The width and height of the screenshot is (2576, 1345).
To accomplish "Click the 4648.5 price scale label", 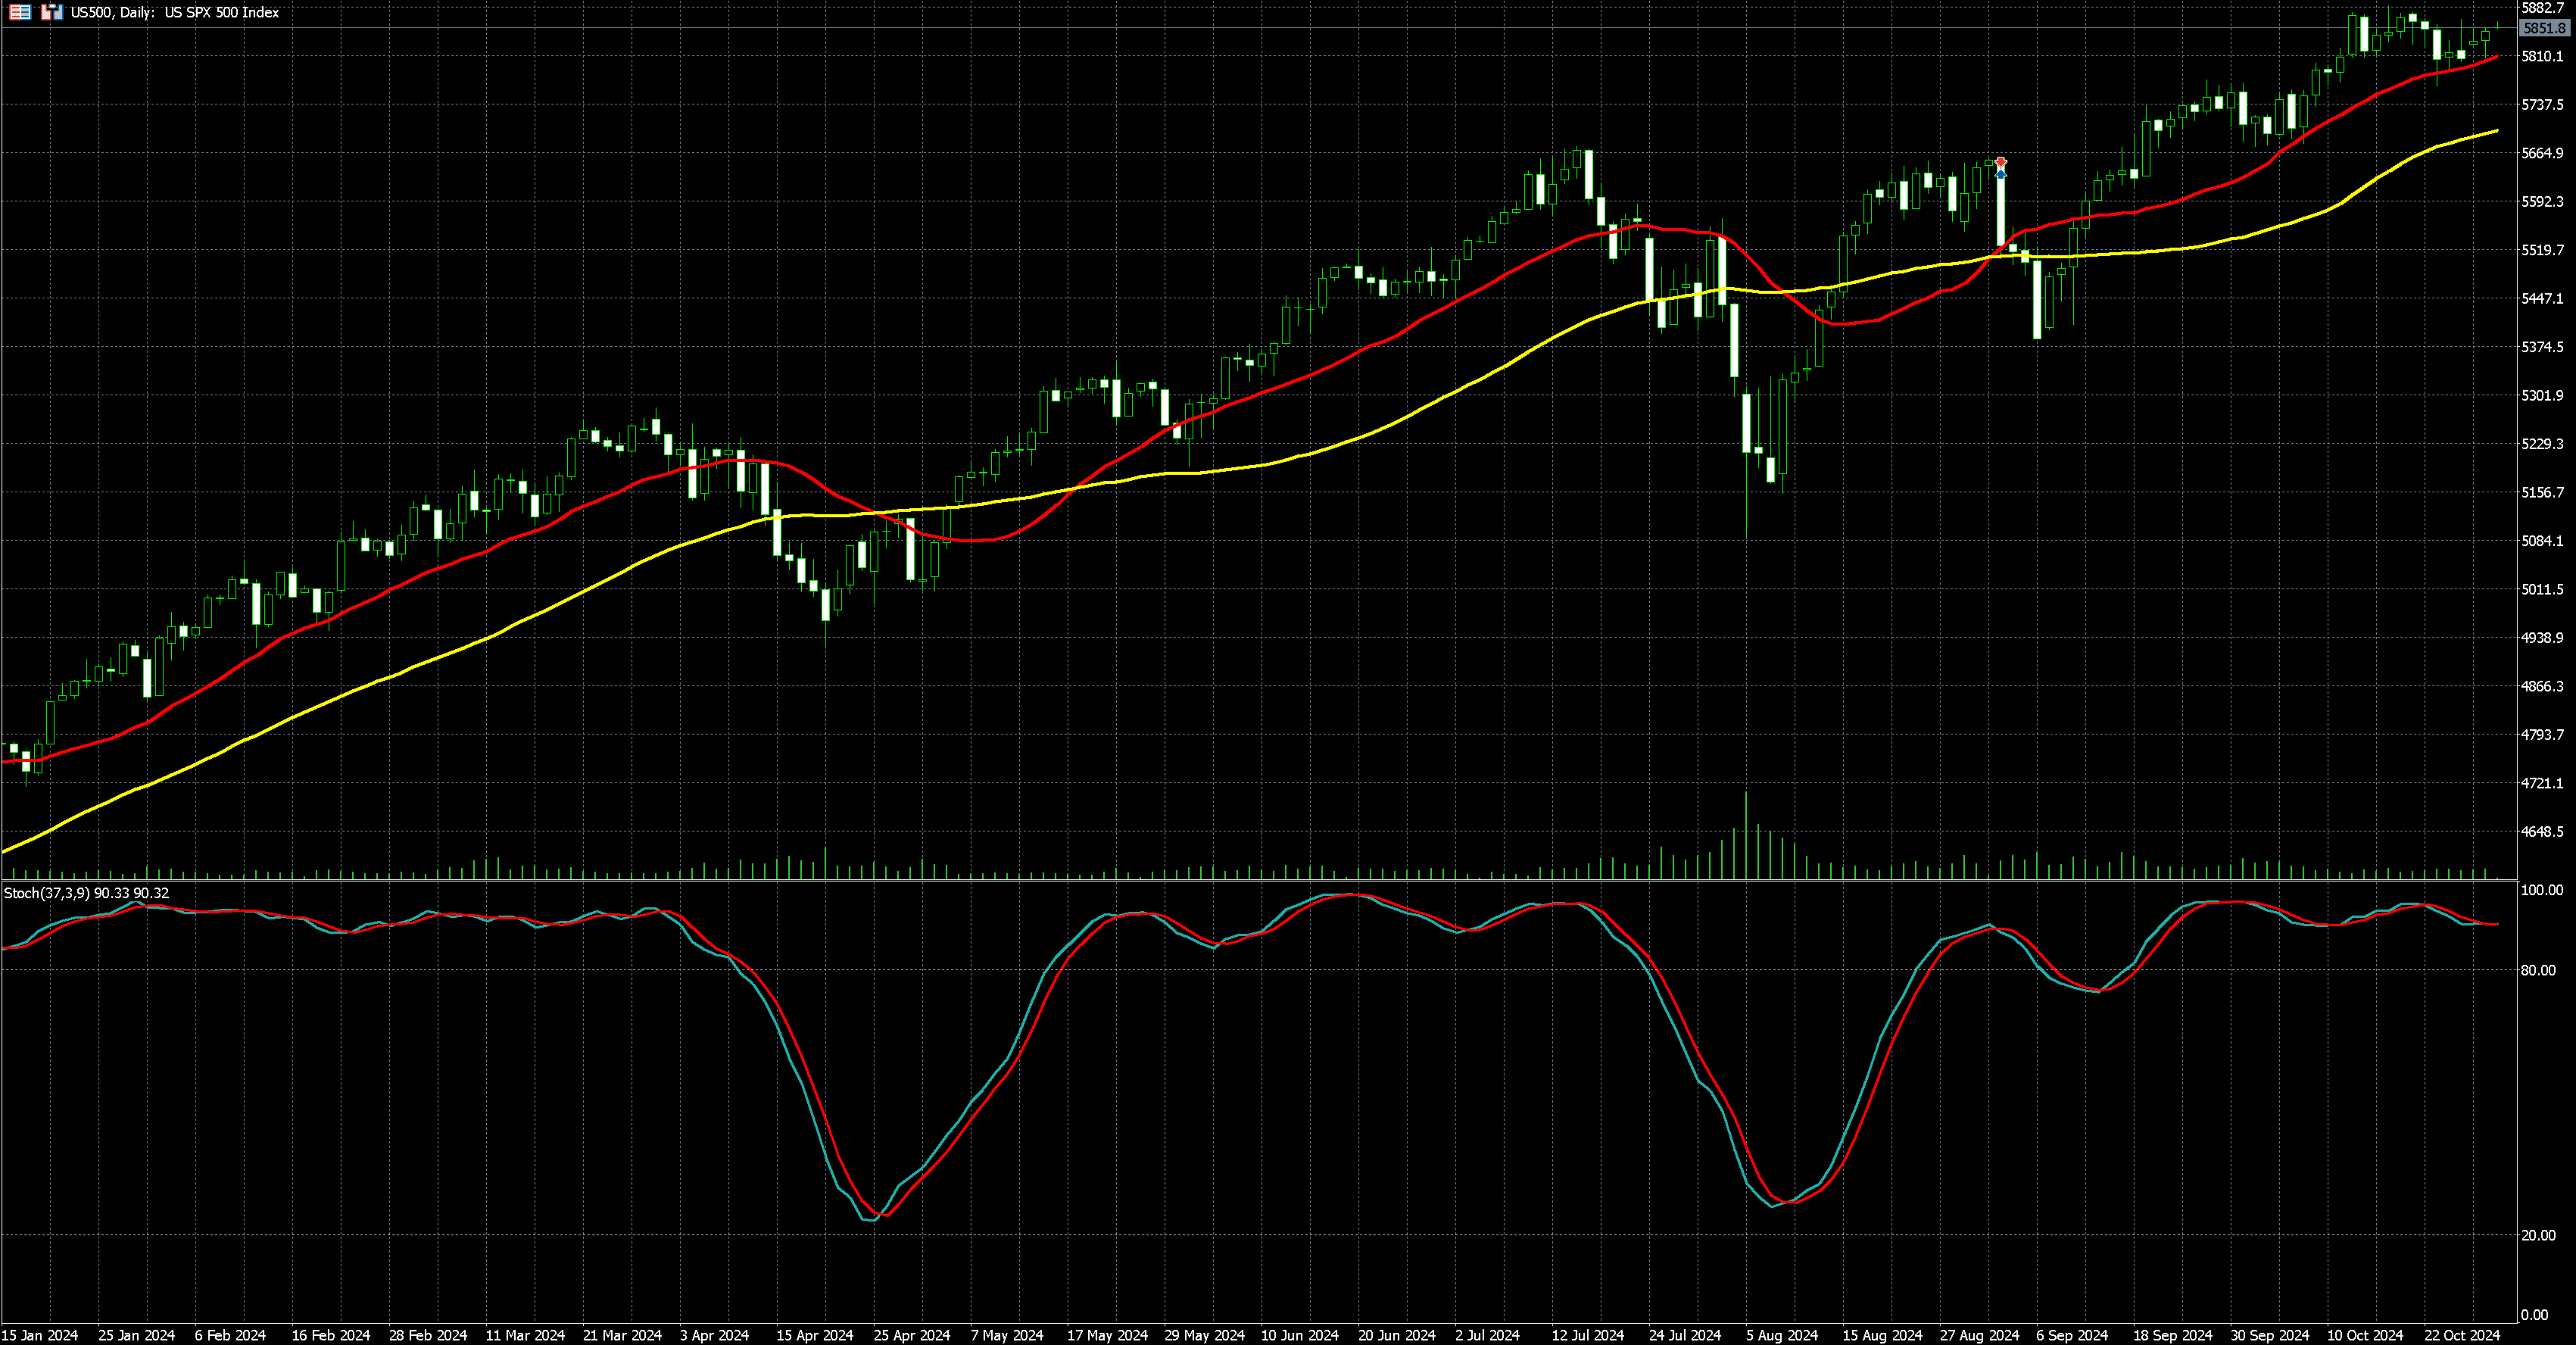I will pos(2542,832).
